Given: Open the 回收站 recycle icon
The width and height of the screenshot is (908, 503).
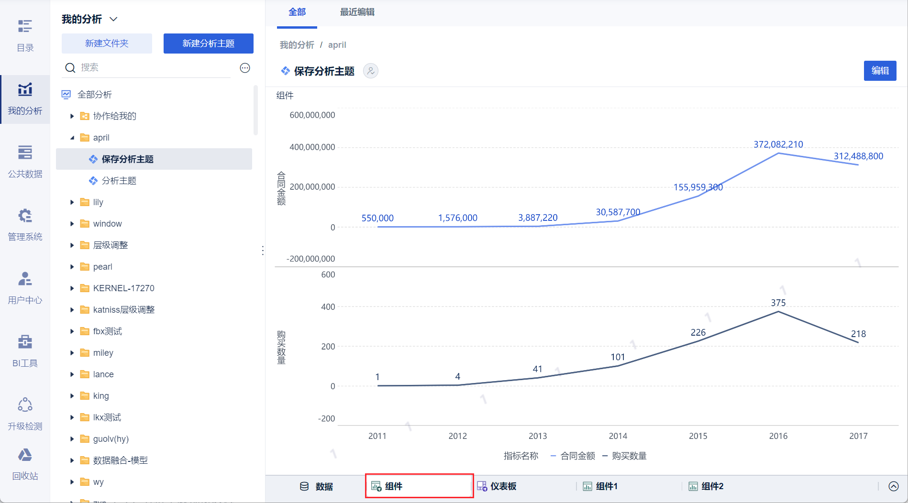Looking at the screenshot, I should tap(25, 455).
